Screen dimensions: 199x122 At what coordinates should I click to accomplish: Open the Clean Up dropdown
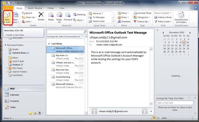(29, 17)
